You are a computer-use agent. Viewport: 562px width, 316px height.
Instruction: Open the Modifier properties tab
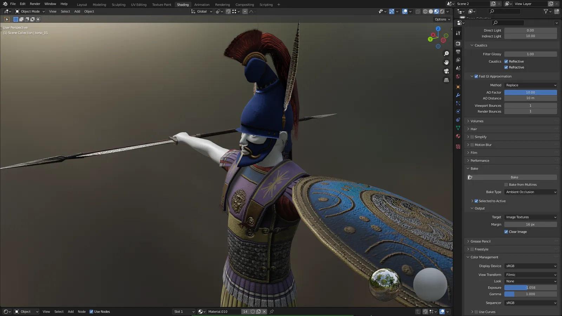458,95
